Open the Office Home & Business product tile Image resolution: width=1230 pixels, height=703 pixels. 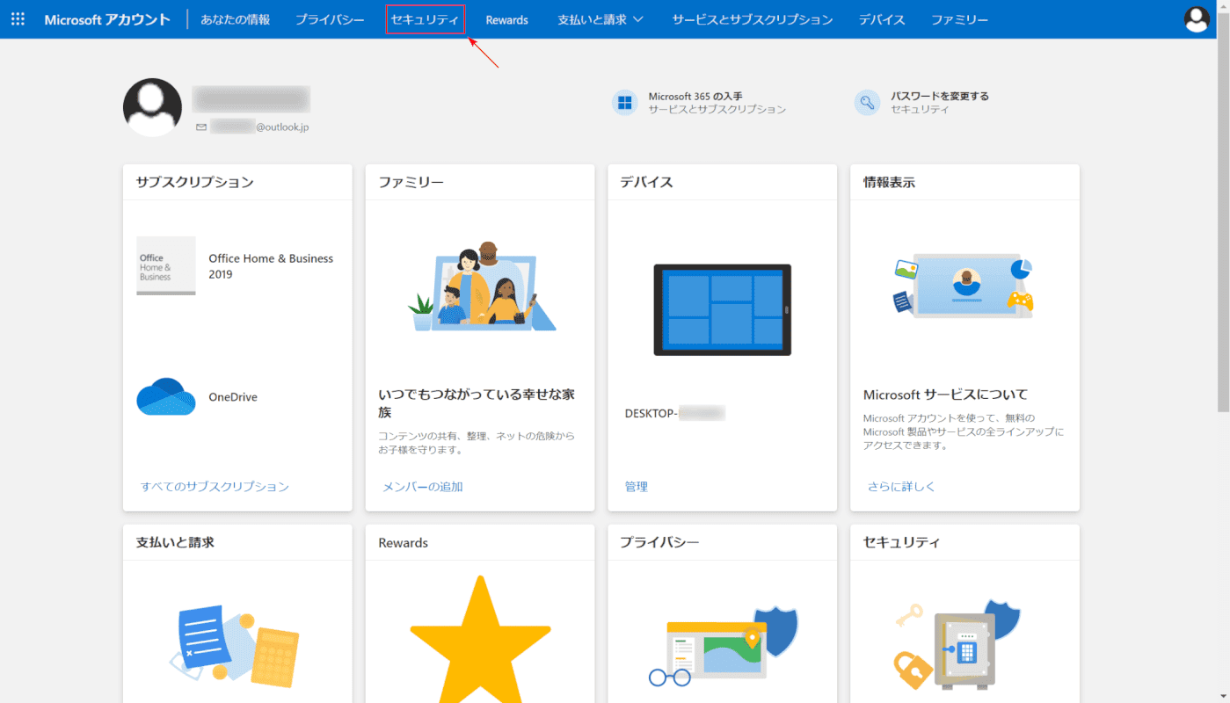coord(166,265)
